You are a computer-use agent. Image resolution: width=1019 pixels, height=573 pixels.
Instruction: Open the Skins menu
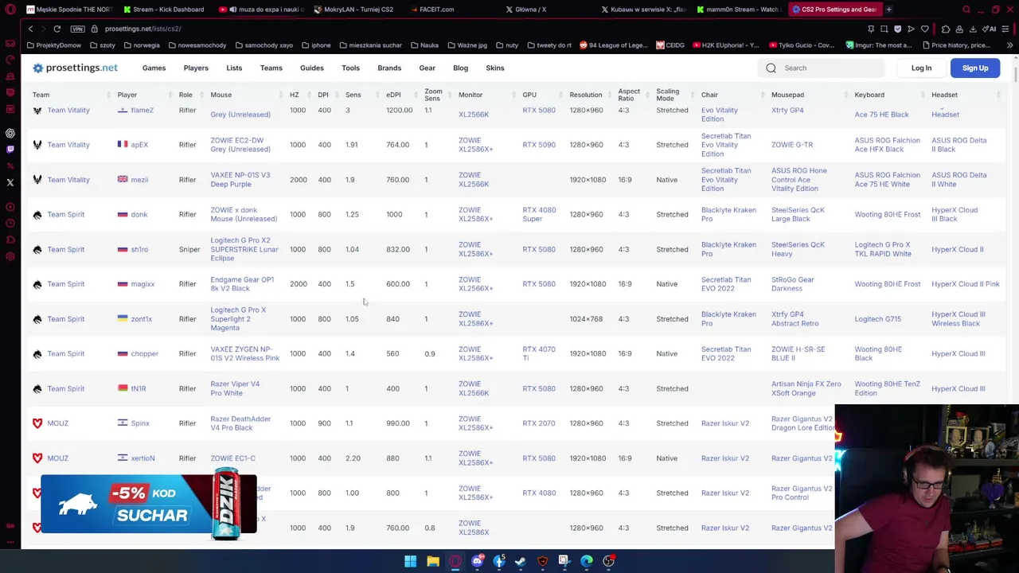pyautogui.click(x=495, y=68)
